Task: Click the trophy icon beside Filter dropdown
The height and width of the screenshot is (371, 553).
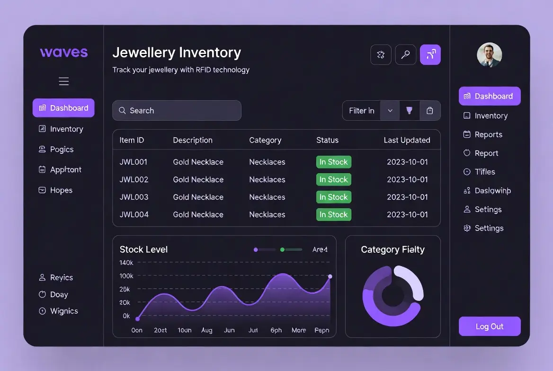Action: (409, 111)
